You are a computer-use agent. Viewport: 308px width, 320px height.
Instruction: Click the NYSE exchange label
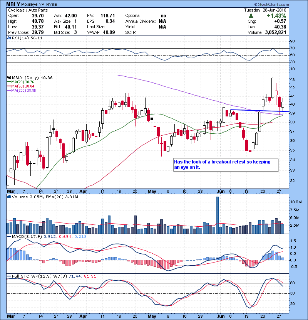[x=51, y=5]
